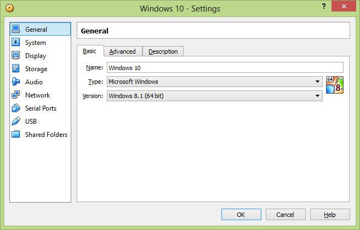Image resolution: width=360 pixels, height=230 pixels.
Task: Expand the Version dropdown arrow
Action: (317, 96)
